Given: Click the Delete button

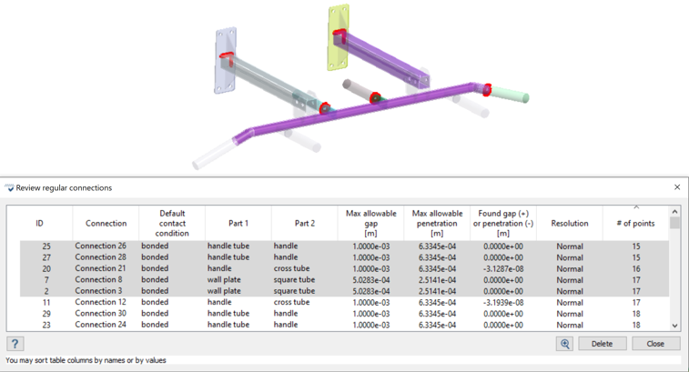Looking at the screenshot, I should point(602,344).
